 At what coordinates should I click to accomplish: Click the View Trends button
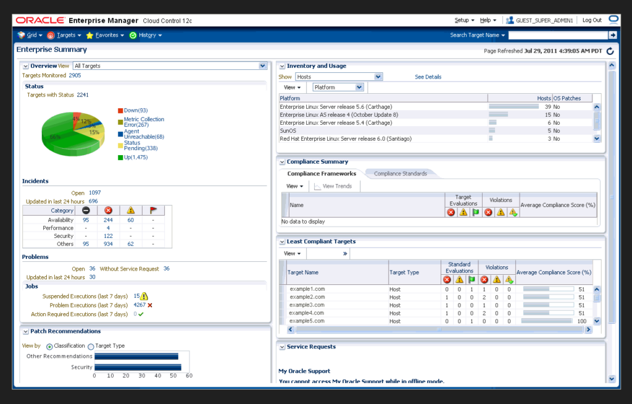coord(334,186)
